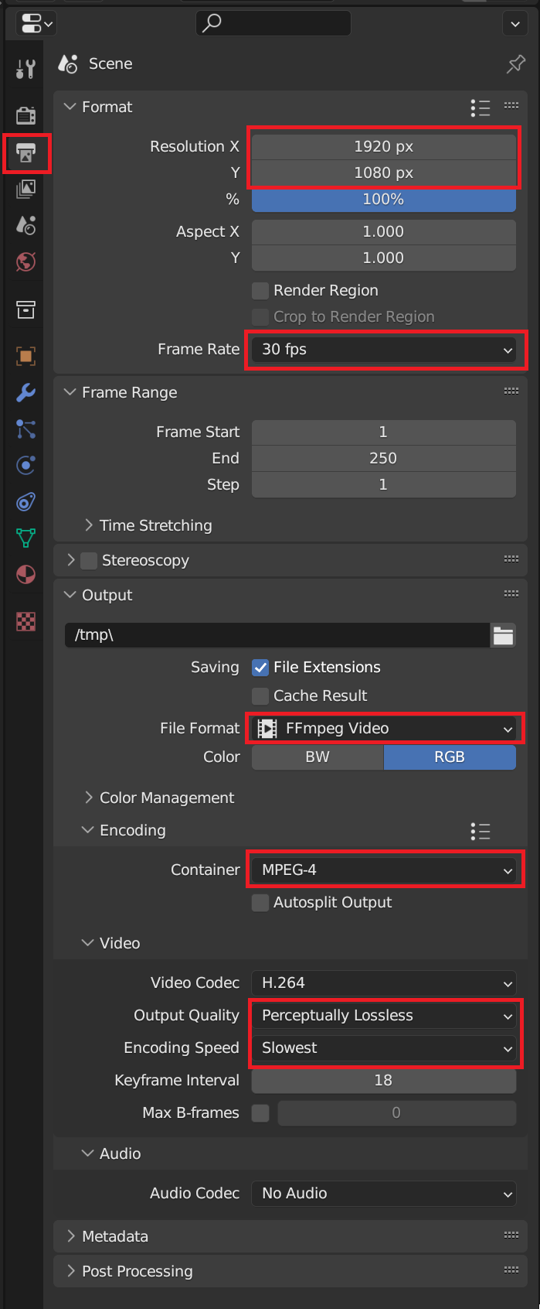This screenshot has height=1309, width=540.
Task: Open the Frame Rate dropdown
Action: tap(384, 350)
